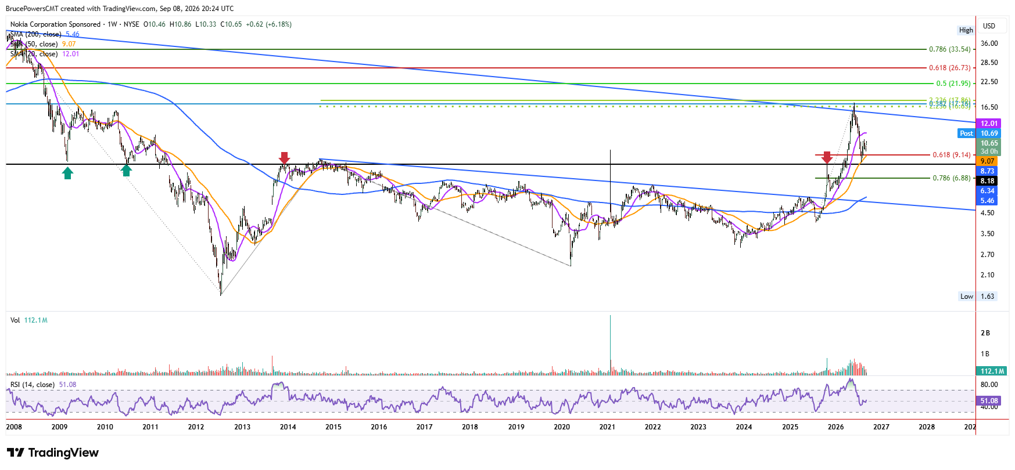Image resolution: width=1015 pixels, height=470 pixels.
Task: Click the Low 1.63 marker label
Action: coord(977,297)
